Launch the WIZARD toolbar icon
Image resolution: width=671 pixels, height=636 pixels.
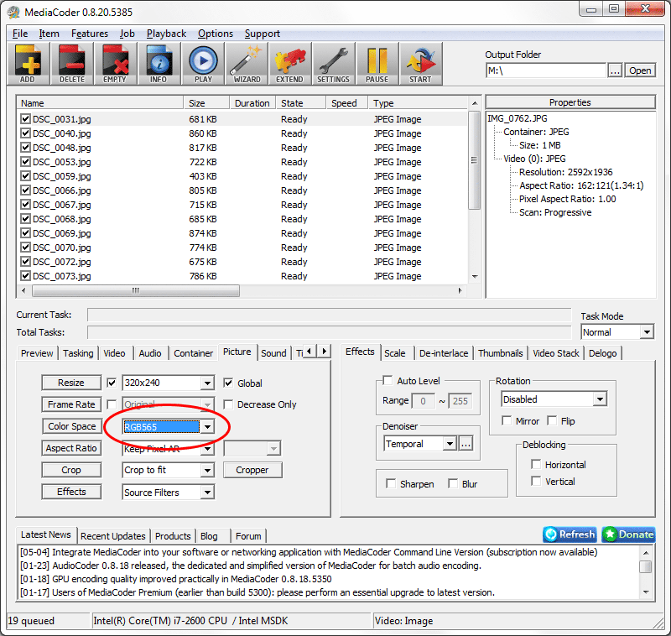click(247, 63)
